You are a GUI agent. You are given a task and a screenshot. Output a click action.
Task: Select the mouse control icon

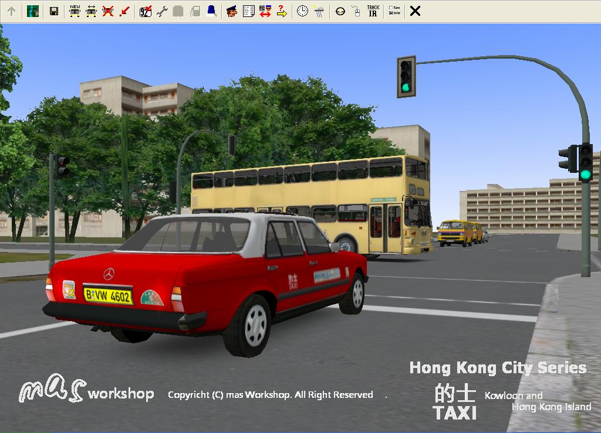pos(356,12)
